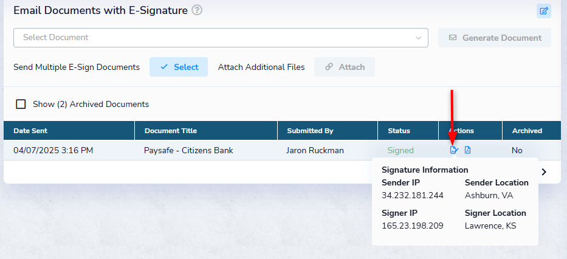
Task: Select the Paysafe - Citizens Bank document title
Action: tap(188, 150)
